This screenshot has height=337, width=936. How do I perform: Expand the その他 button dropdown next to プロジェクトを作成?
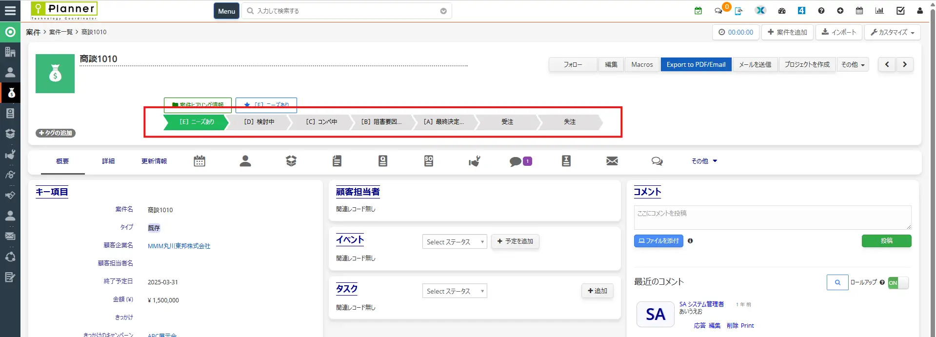pyautogui.click(x=853, y=64)
